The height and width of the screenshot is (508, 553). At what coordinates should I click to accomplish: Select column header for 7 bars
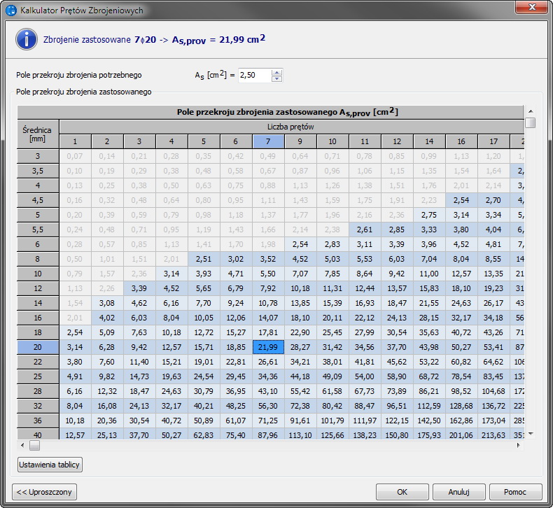[267, 142]
